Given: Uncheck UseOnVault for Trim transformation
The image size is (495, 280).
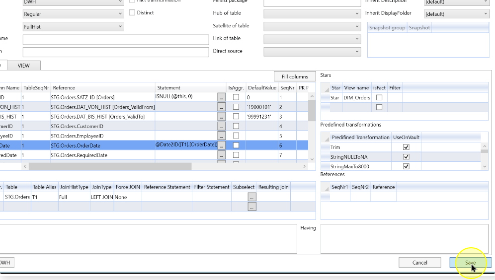Looking at the screenshot, I should point(406,147).
